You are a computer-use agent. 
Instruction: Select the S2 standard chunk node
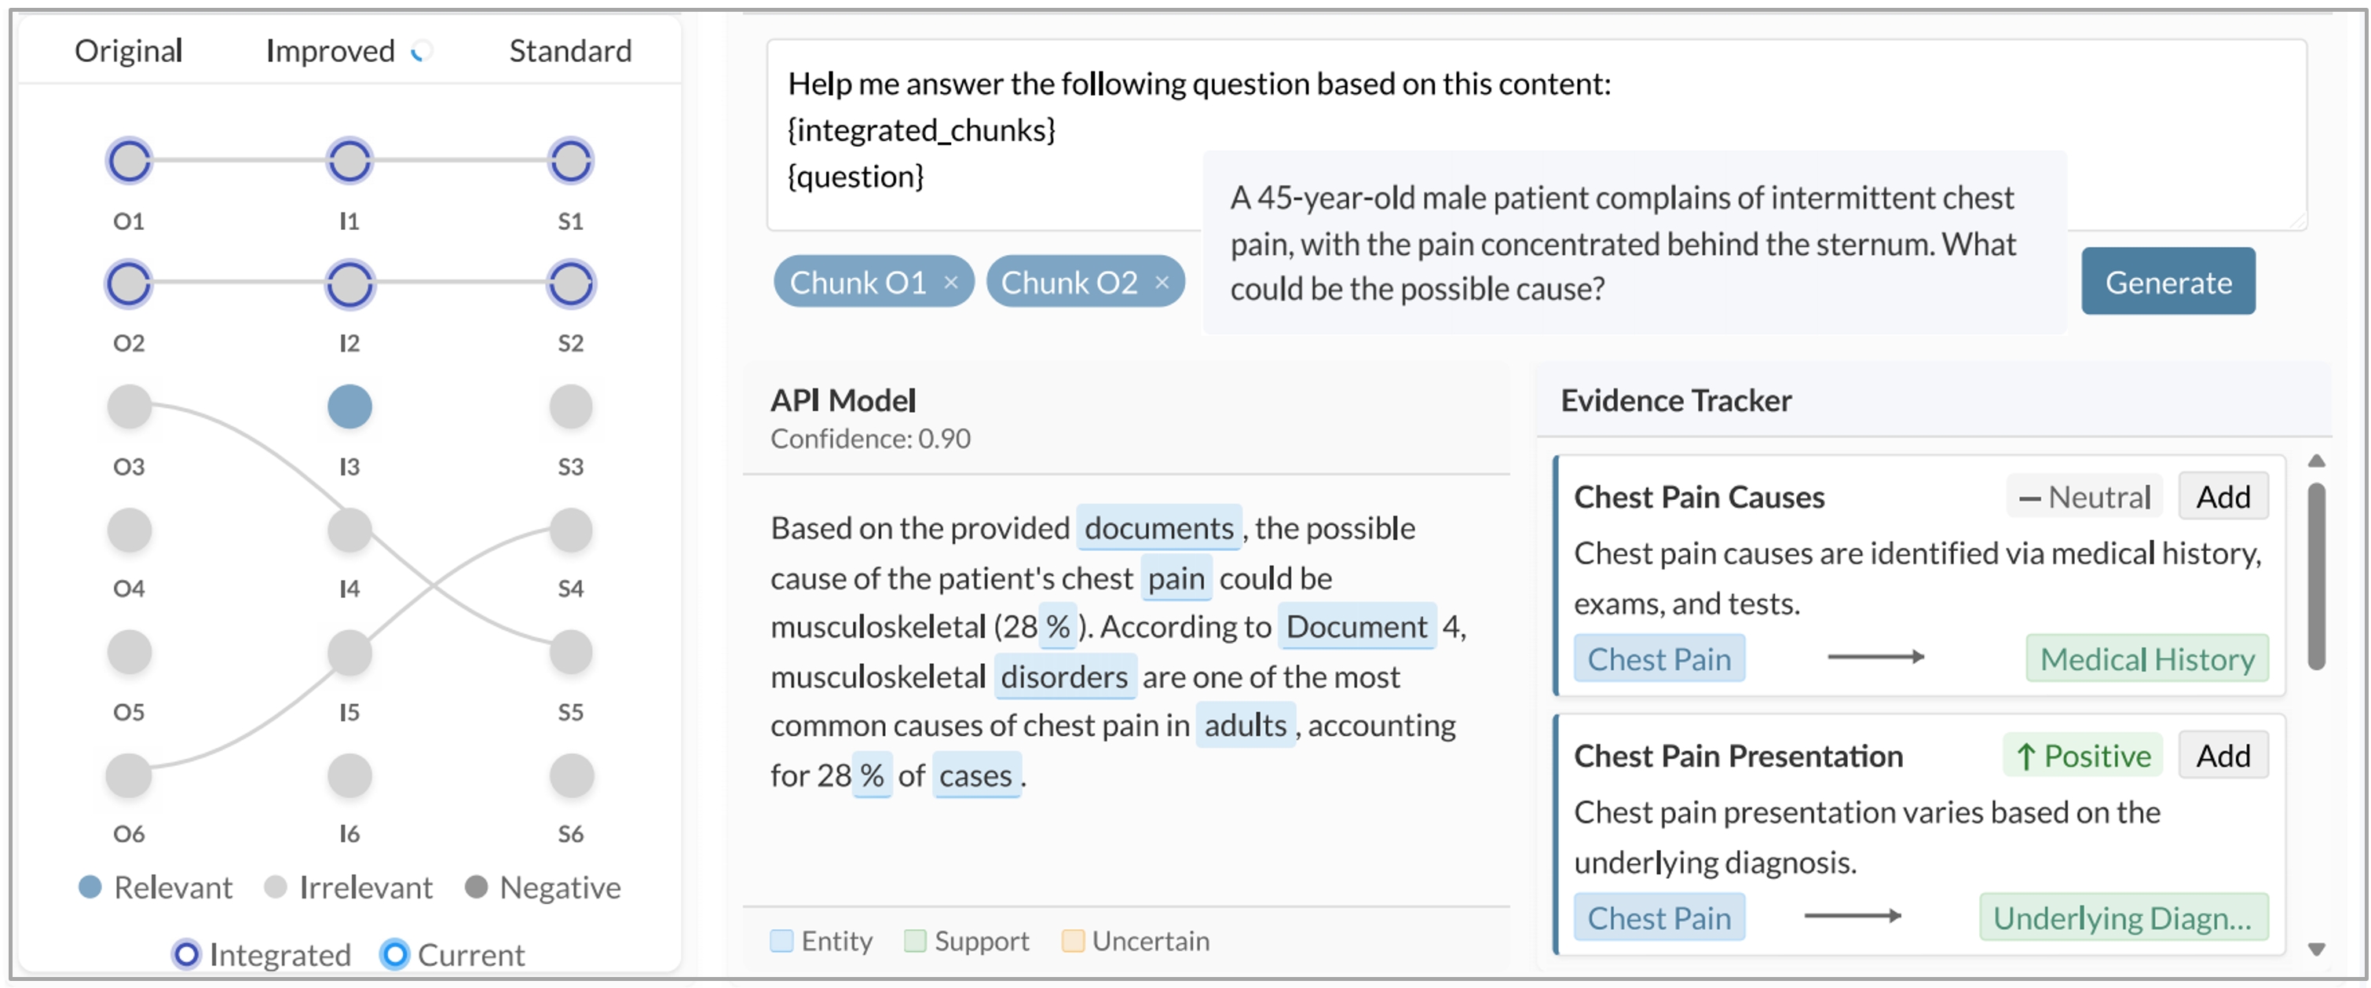pyautogui.click(x=571, y=283)
